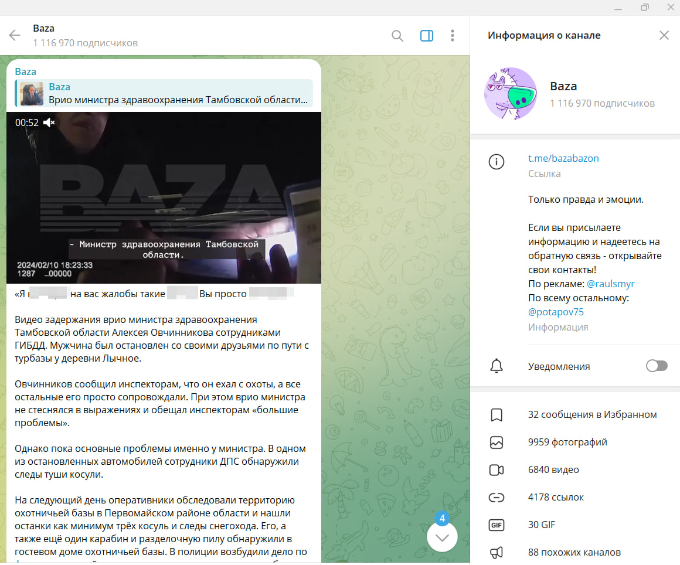Open the @raulsmyr advertising contact
This screenshot has width=680, height=565.
tap(610, 284)
